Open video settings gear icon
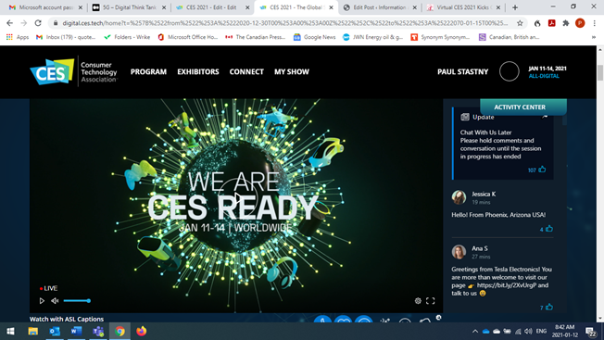Viewport: 604px width, 340px height. pyautogui.click(x=418, y=301)
